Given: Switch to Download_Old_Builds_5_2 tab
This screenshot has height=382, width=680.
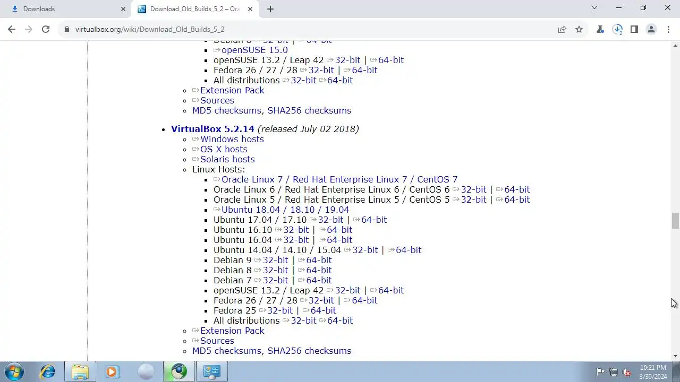Looking at the screenshot, I should tap(194, 9).
